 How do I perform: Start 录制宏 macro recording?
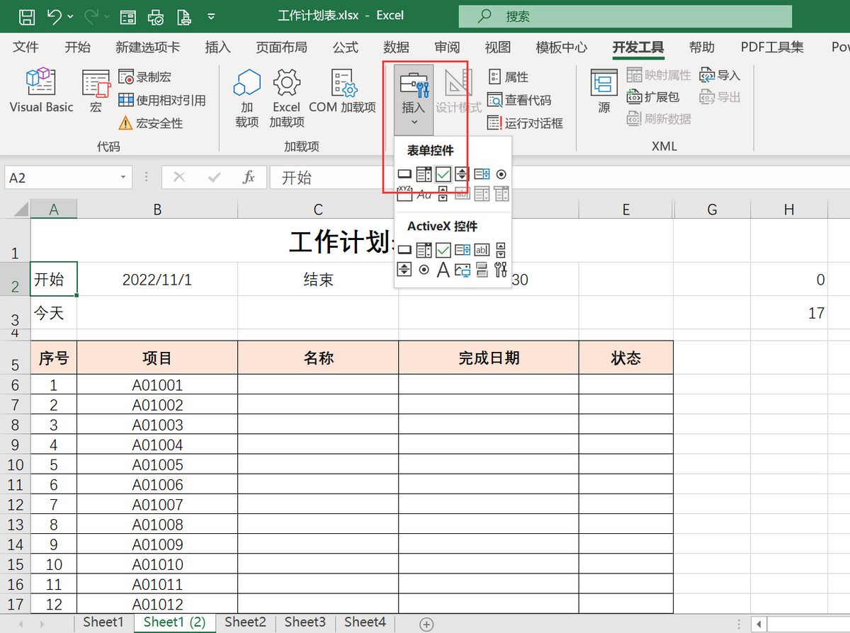point(145,76)
